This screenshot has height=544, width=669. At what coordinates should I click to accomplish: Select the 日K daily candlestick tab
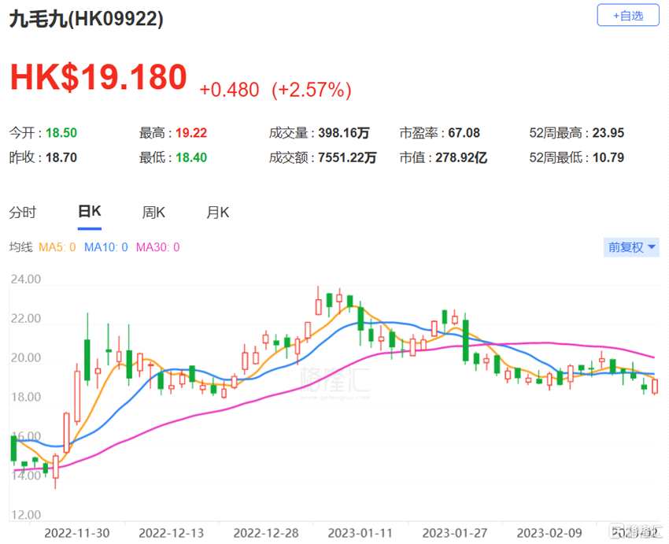(x=90, y=211)
